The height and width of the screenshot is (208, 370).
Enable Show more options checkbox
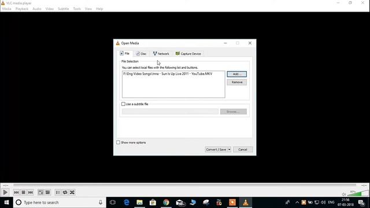118,143
